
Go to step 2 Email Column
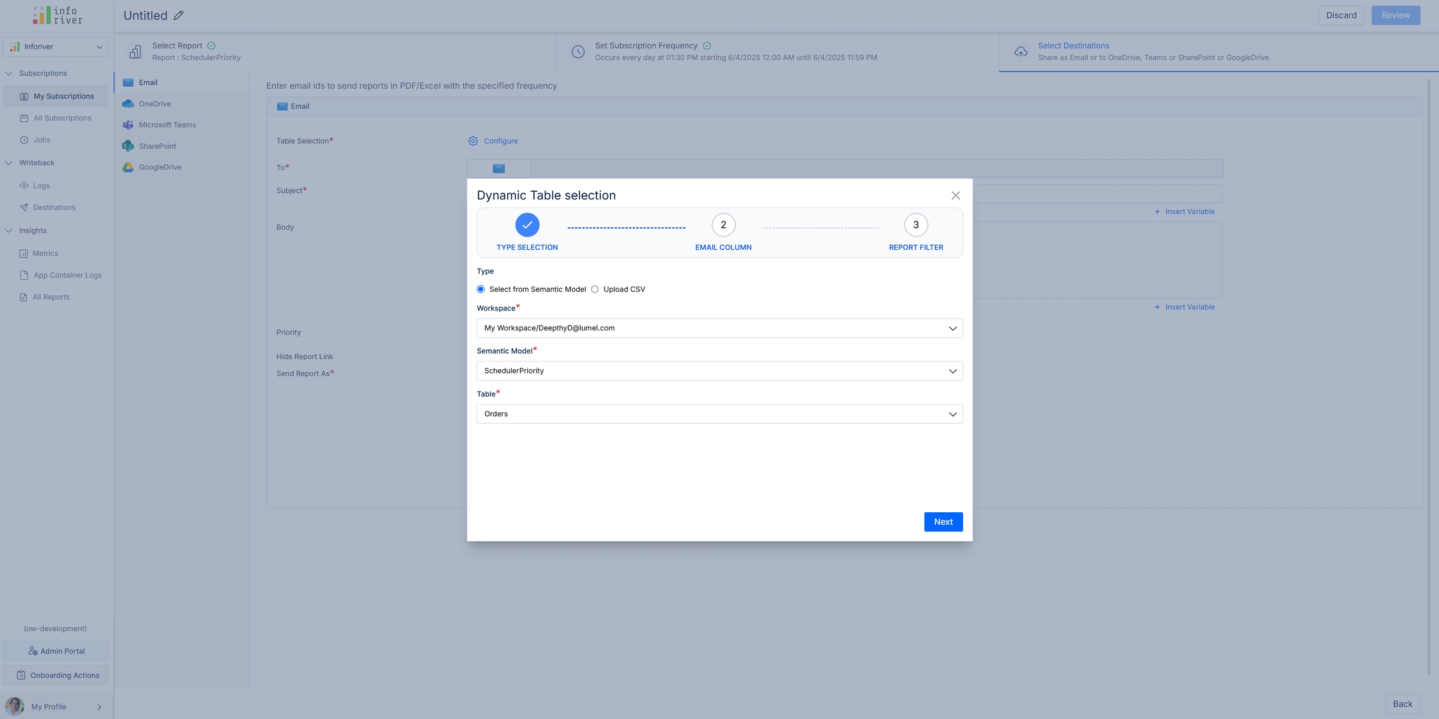tap(723, 226)
